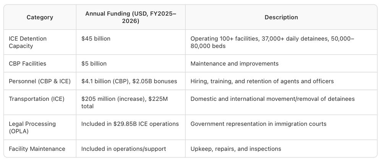Click the Description column header

[281, 17]
